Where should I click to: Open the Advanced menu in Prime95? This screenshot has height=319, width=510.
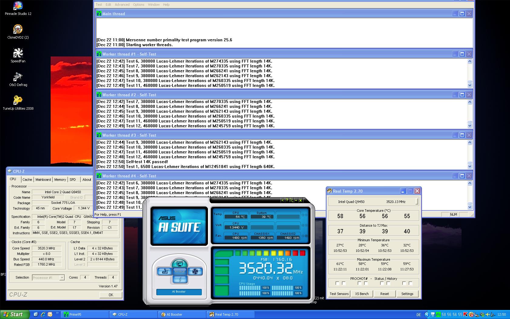click(122, 5)
